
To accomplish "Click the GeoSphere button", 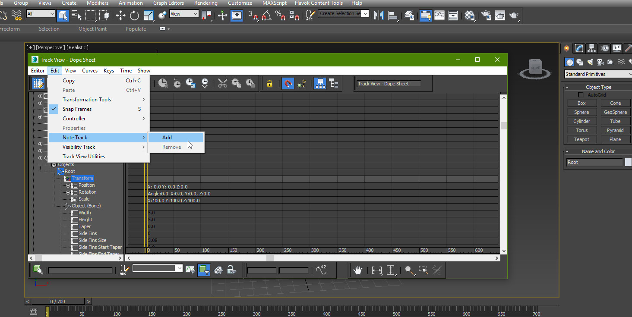I will point(615,112).
